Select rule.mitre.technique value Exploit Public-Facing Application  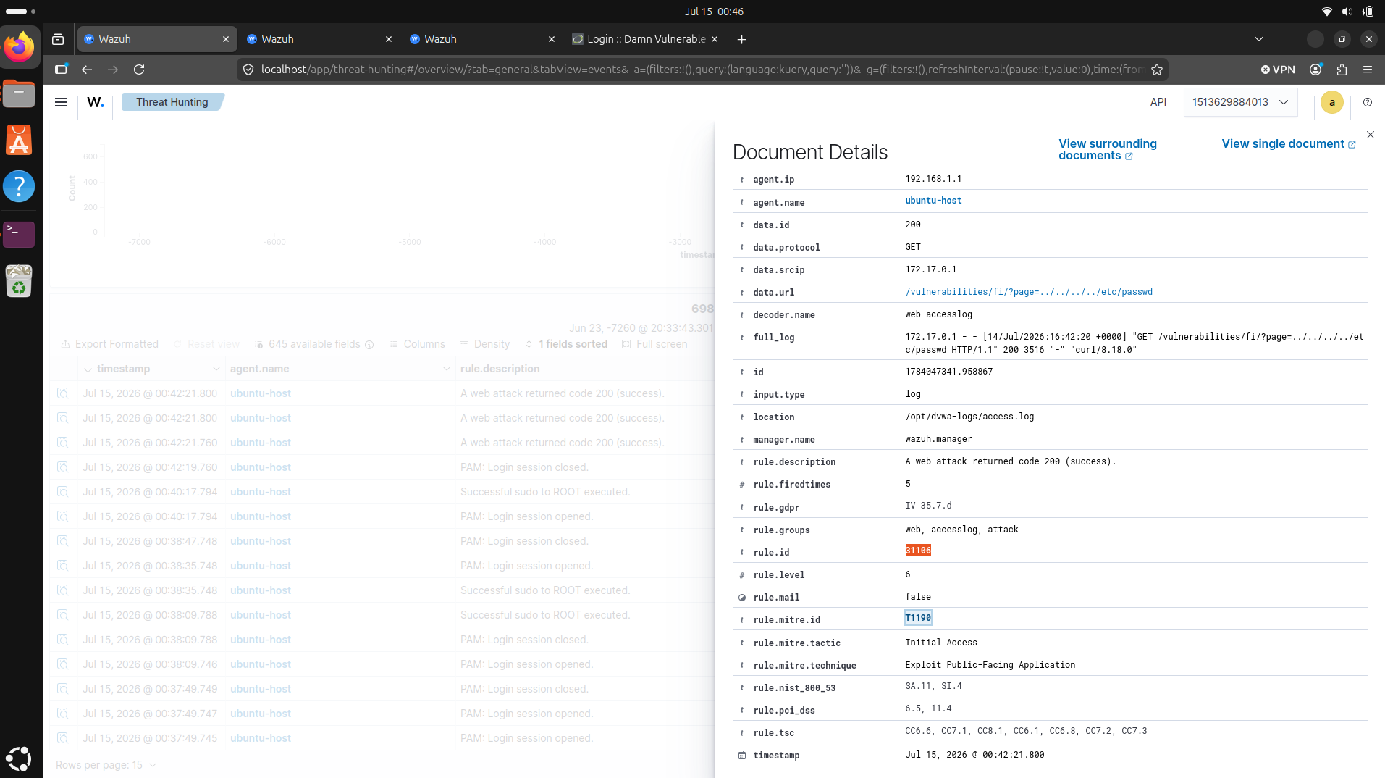[x=990, y=665]
